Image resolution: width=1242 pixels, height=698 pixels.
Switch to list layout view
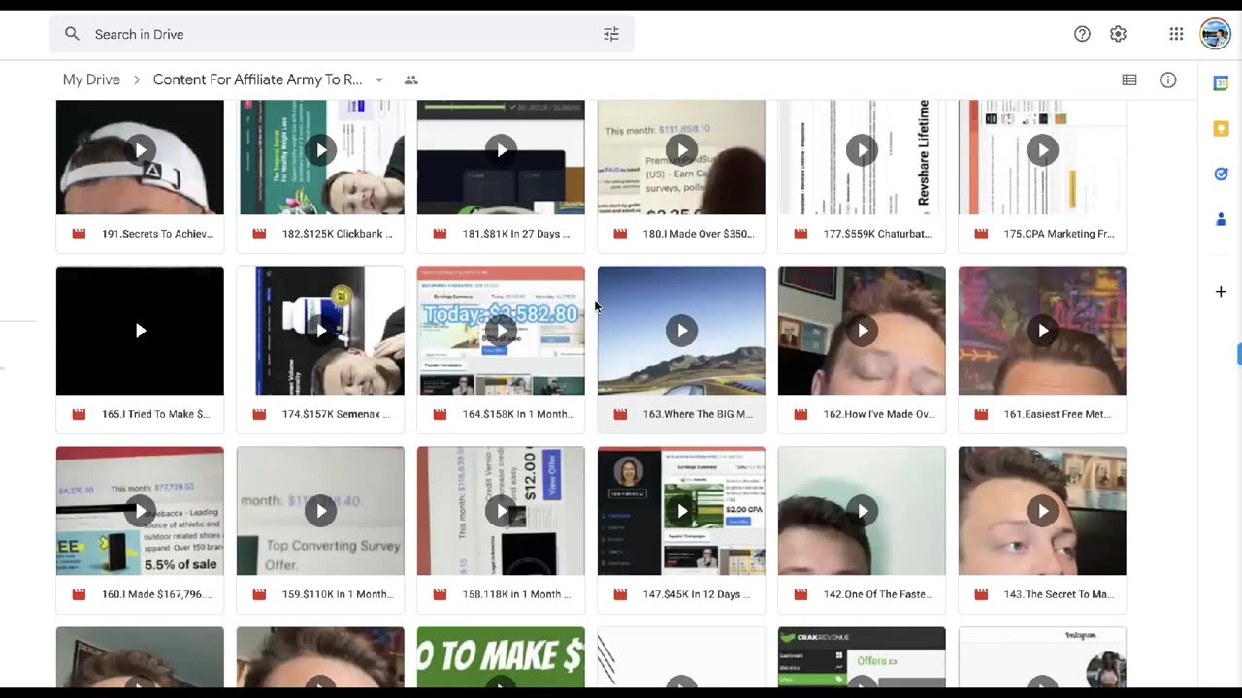click(1129, 79)
